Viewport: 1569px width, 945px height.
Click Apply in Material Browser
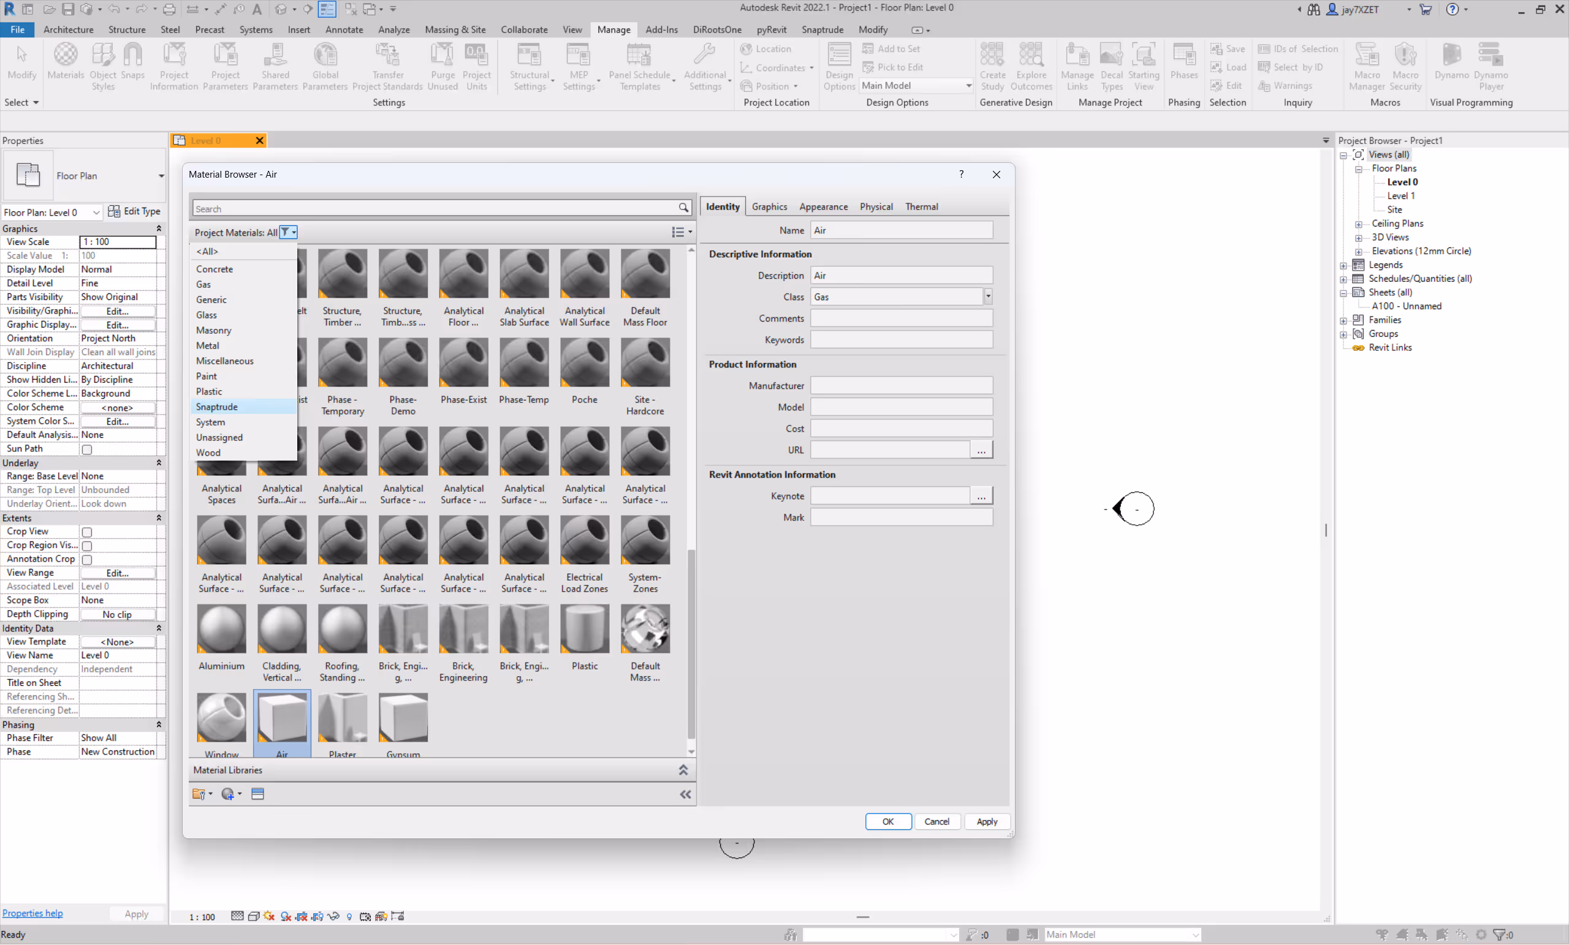(987, 821)
